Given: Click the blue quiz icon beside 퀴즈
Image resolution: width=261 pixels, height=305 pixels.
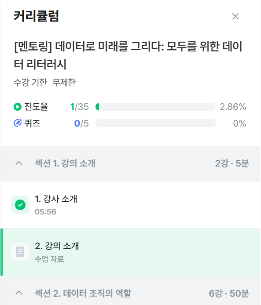Looking at the screenshot, I should tap(18, 123).
